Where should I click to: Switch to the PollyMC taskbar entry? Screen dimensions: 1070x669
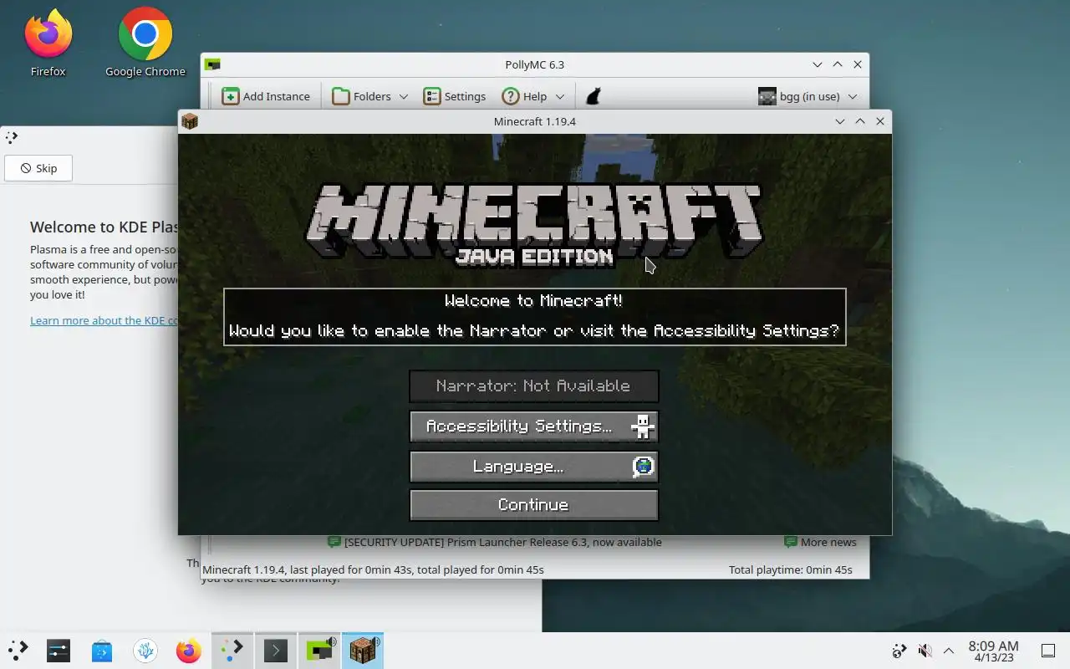(x=319, y=650)
